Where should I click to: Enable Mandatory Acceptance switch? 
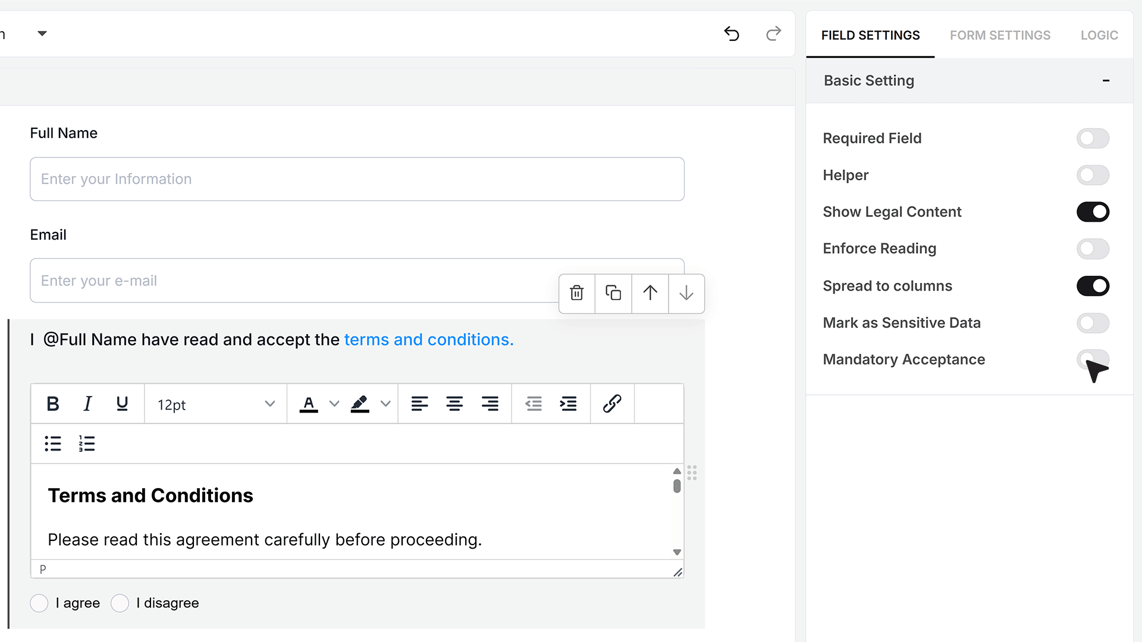pyautogui.click(x=1093, y=360)
